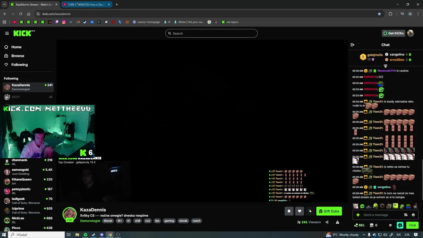Share the stream via share icon

[327, 222]
